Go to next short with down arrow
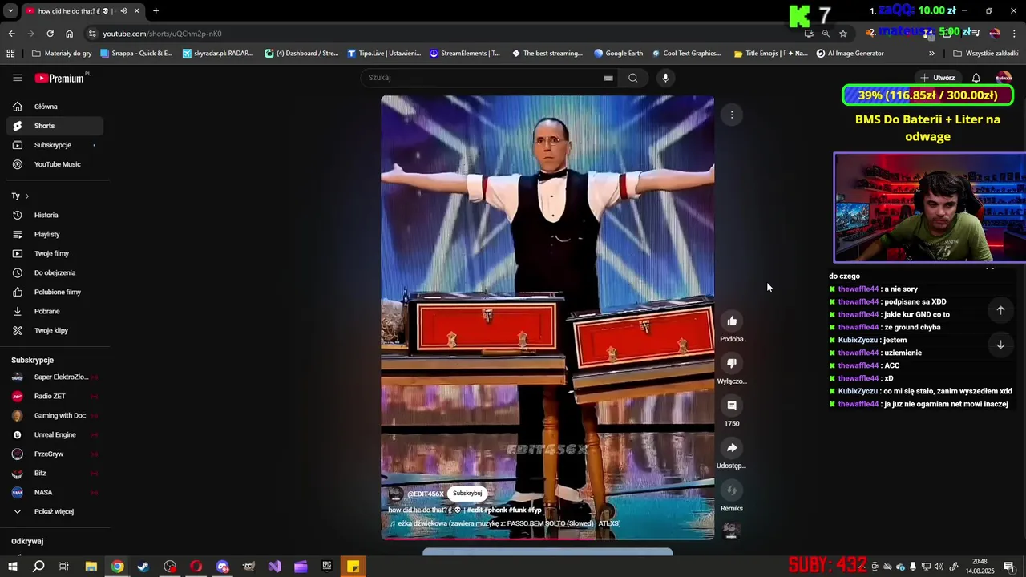The width and height of the screenshot is (1026, 577). [x=1000, y=345]
